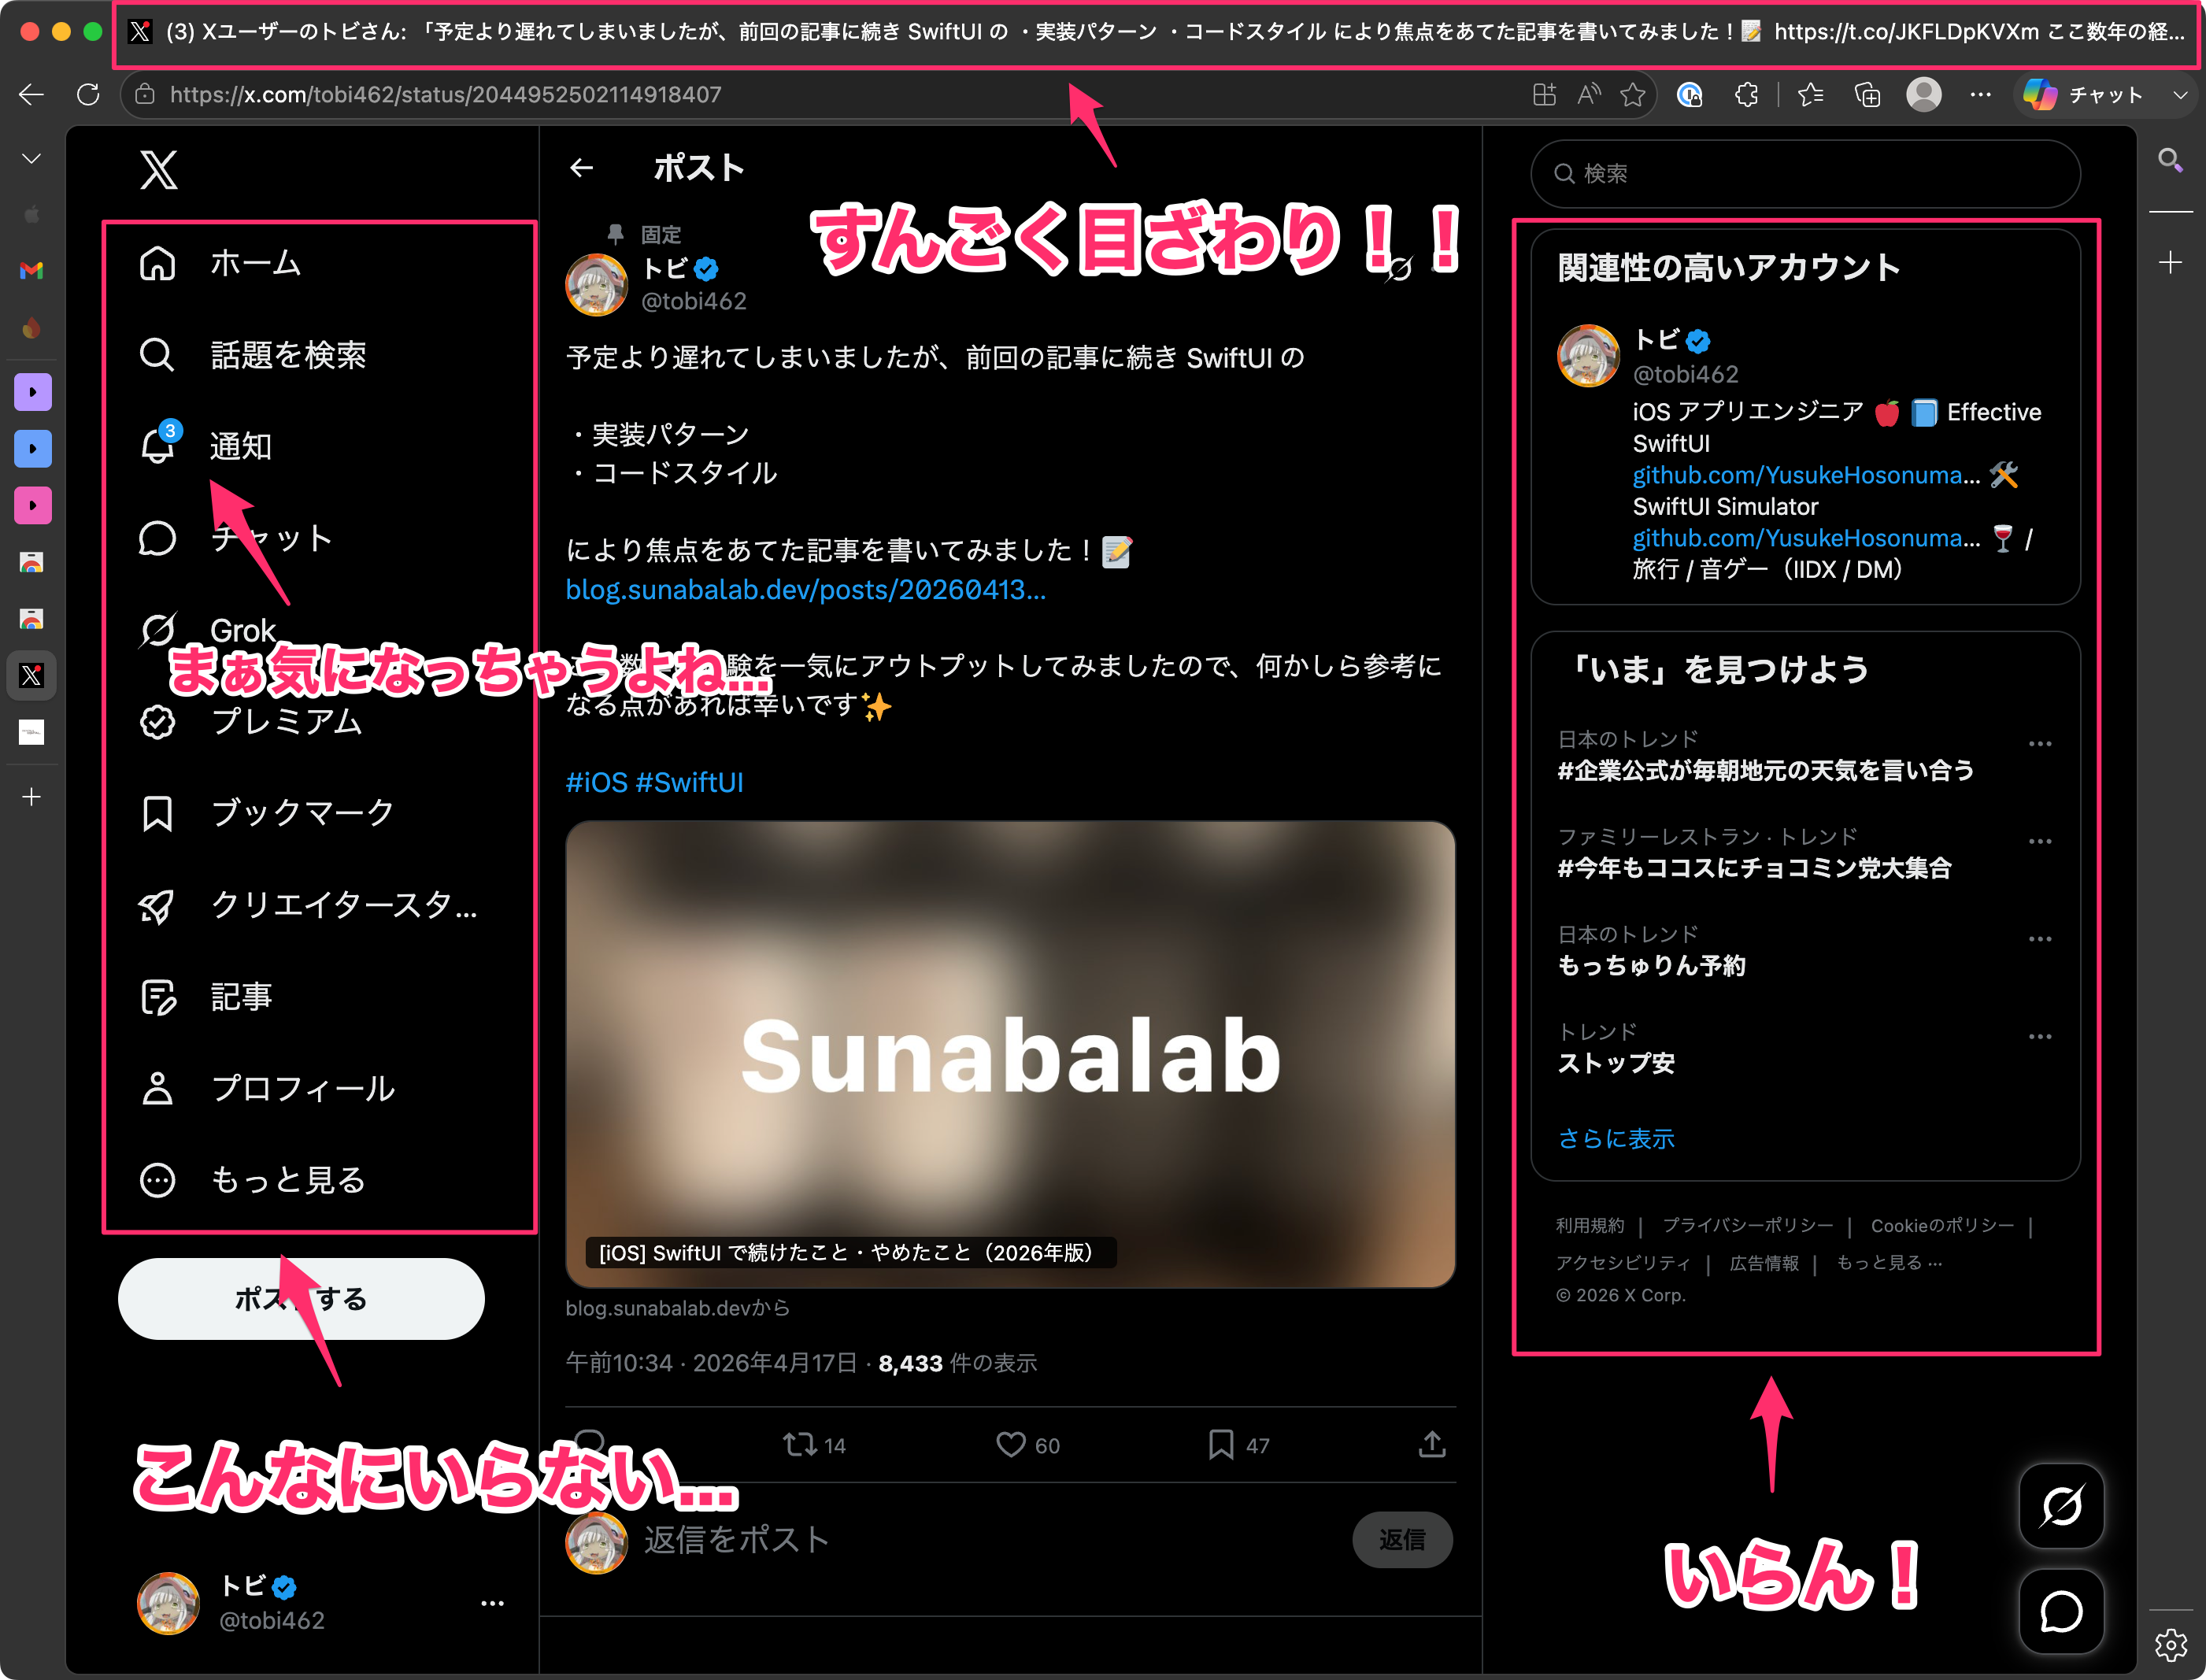The width and height of the screenshot is (2206, 1680).
Task: Open 通知 with the 3 badge
Action: point(206,446)
